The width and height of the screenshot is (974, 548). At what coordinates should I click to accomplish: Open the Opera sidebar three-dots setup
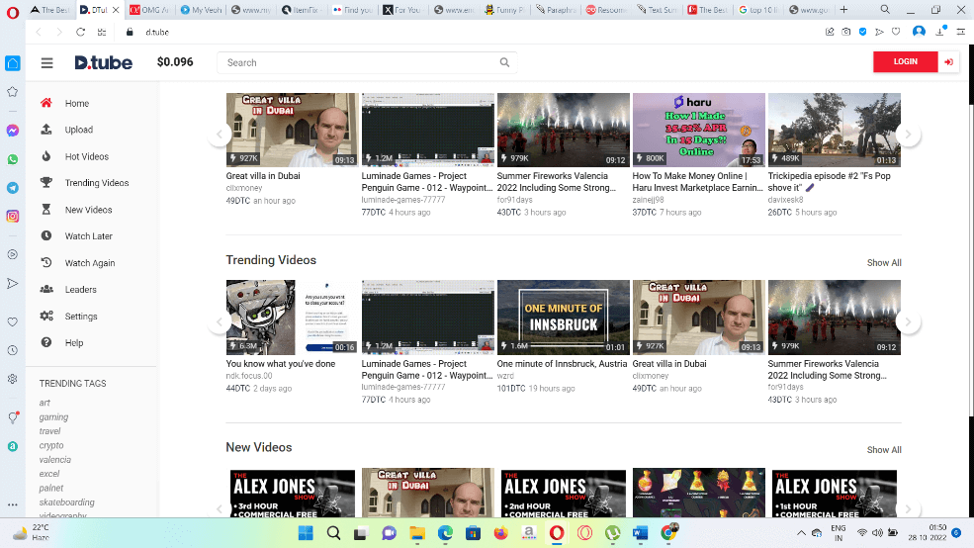coord(13,504)
